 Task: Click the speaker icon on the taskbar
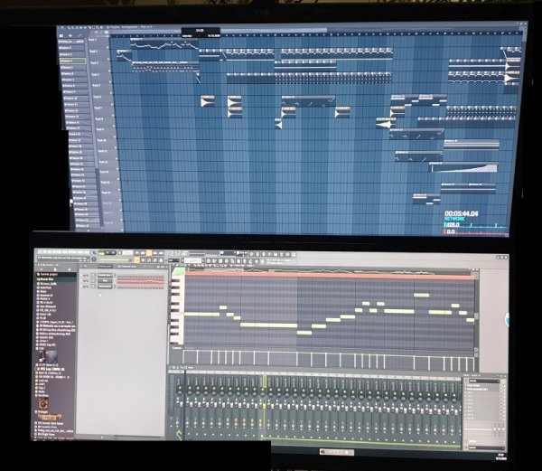(322, 451)
